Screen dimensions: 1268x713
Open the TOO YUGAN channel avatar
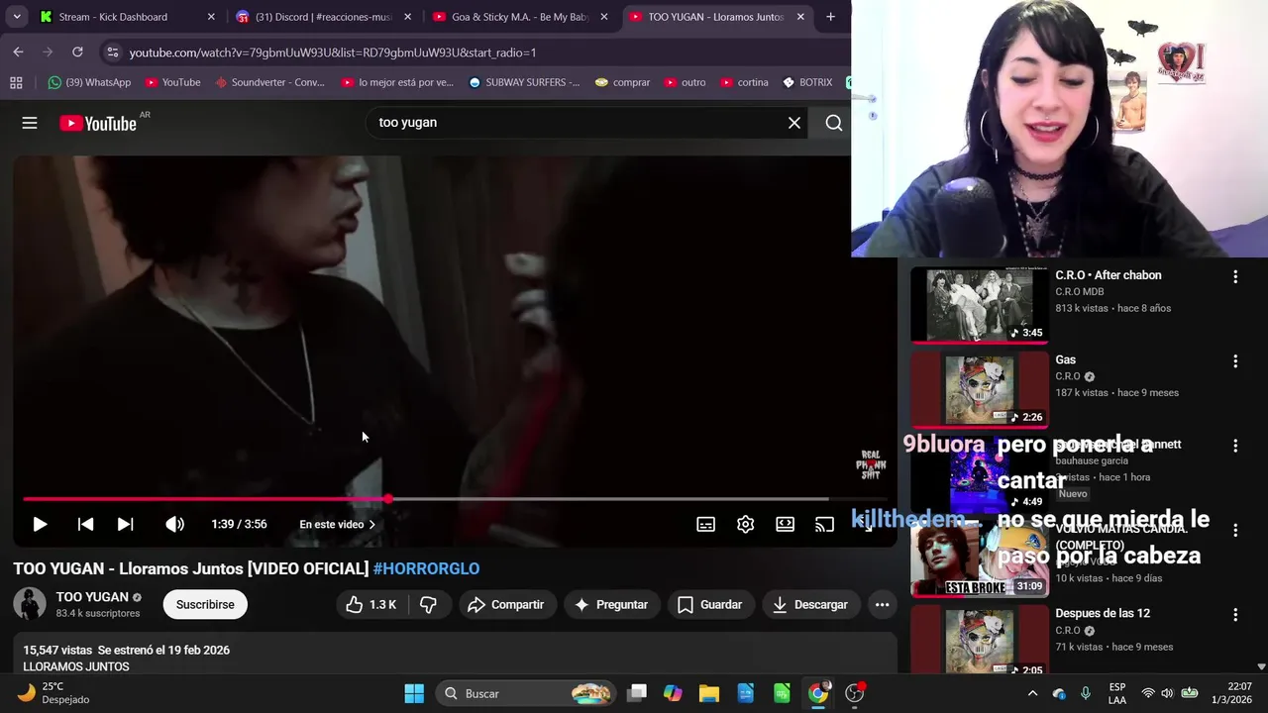pyautogui.click(x=30, y=604)
